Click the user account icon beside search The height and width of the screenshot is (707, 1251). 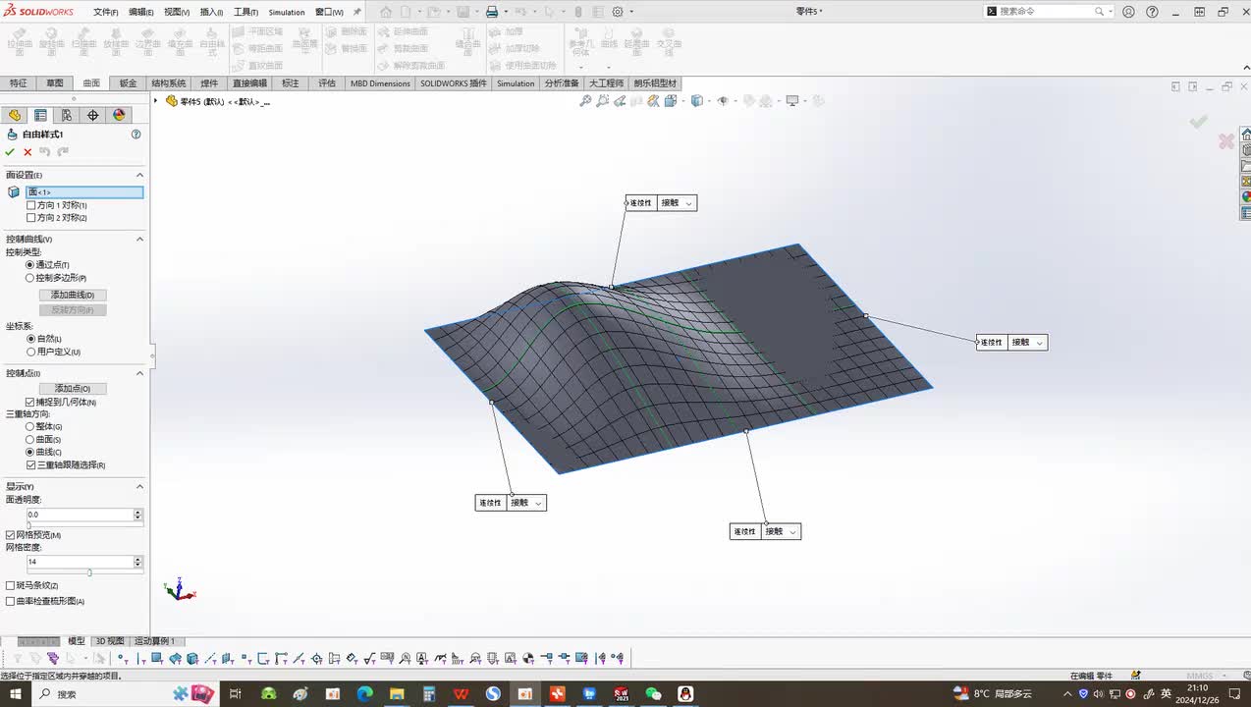pos(1128,12)
